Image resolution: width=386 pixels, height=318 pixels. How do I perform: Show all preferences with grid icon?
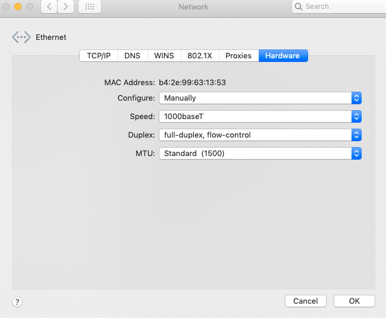[90, 7]
